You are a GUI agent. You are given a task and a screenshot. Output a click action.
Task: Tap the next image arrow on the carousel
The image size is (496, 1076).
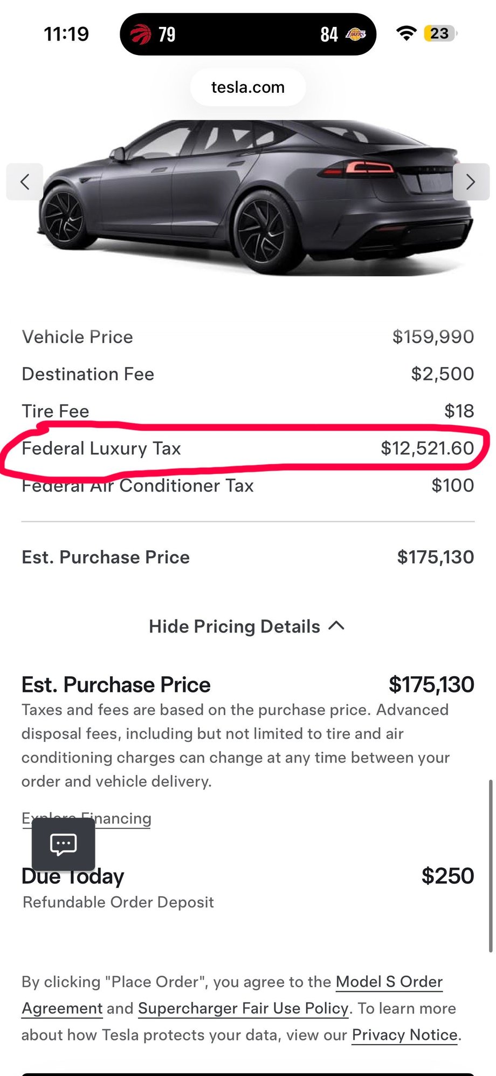(x=471, y=182)
